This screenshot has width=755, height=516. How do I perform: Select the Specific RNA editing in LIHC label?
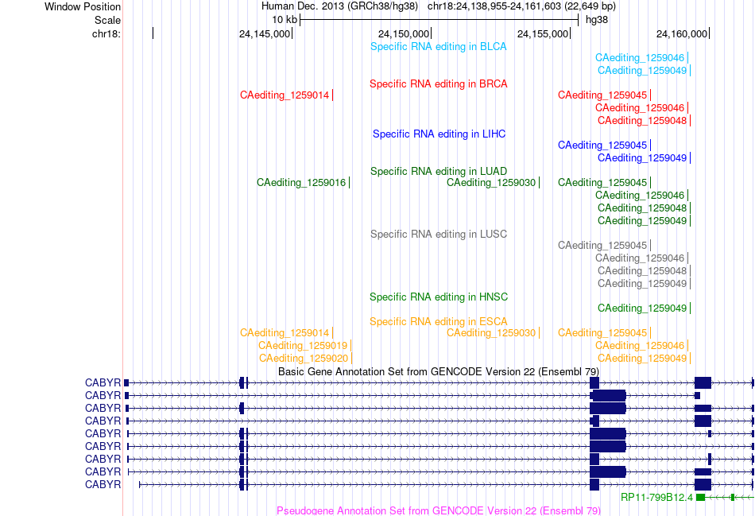pos(439,134)
